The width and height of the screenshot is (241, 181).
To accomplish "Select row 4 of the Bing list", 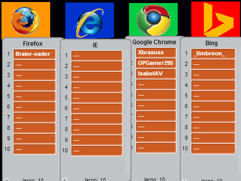I will (213, 85).
